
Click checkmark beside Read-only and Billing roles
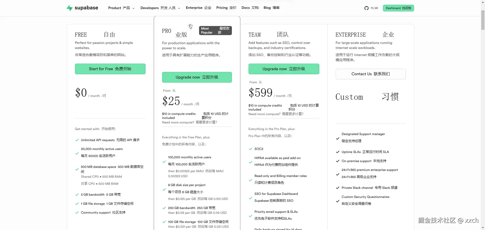(251, 180)
